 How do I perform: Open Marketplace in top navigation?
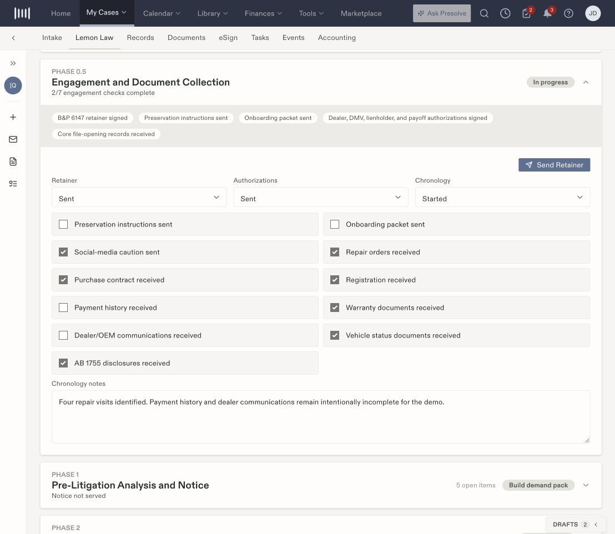point(361,13)
